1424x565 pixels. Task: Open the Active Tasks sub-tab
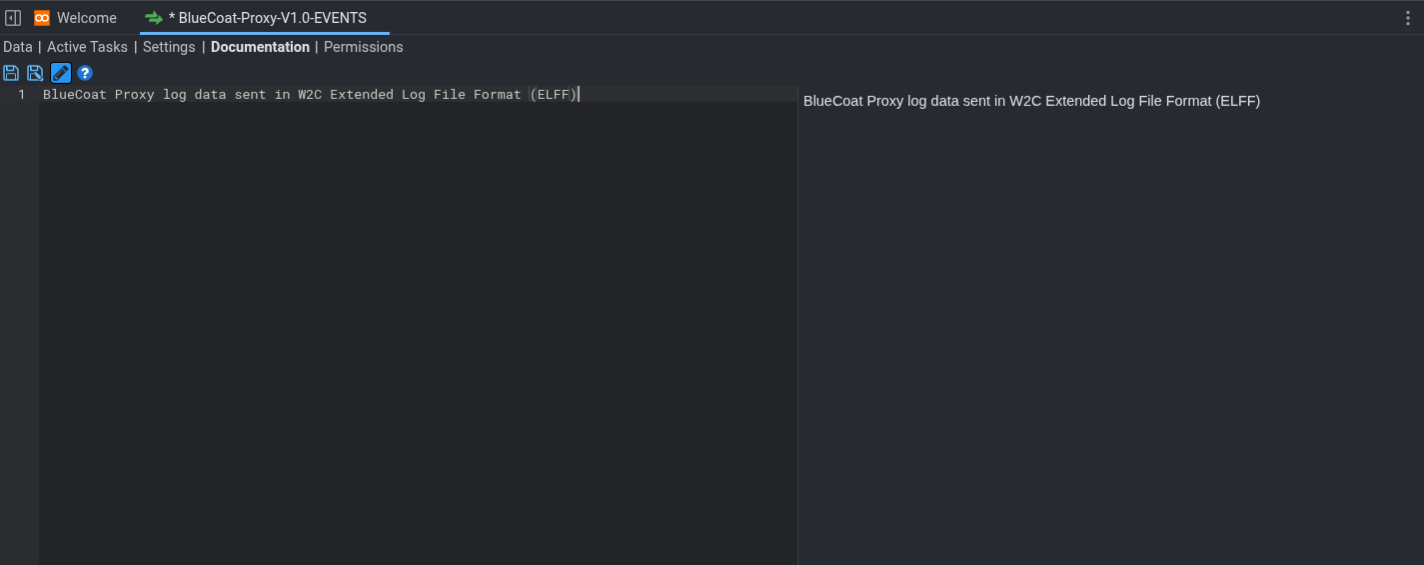[87, 47]
